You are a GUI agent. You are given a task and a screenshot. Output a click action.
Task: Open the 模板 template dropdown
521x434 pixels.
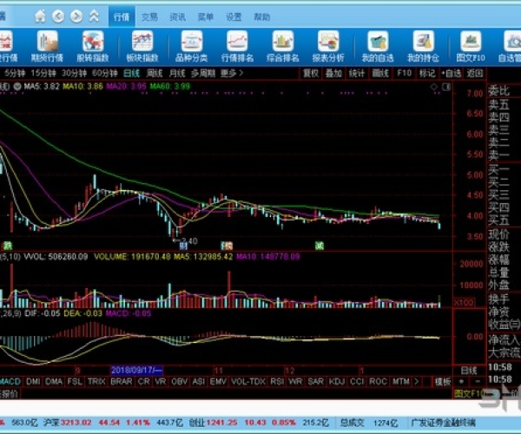[x=443, y=381]
